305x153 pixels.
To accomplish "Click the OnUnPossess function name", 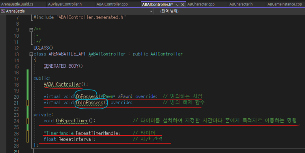I will (90, 102).
